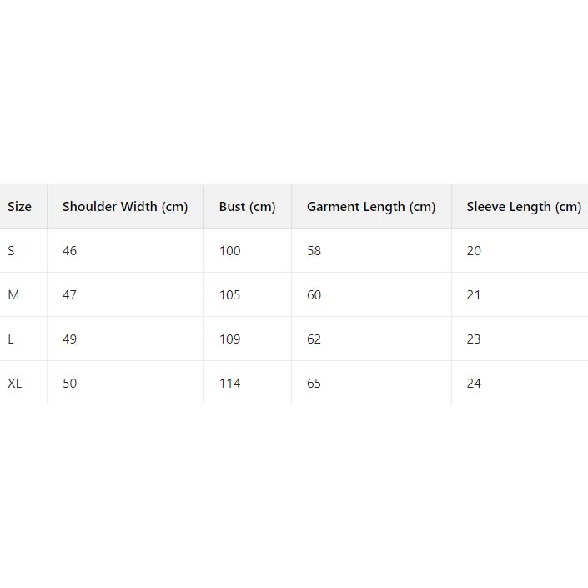The image size is (588, 588).
Task: Click bust value 105 in M row
Action: click(229, 295)
